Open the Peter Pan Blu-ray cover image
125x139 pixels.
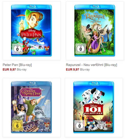31,30
